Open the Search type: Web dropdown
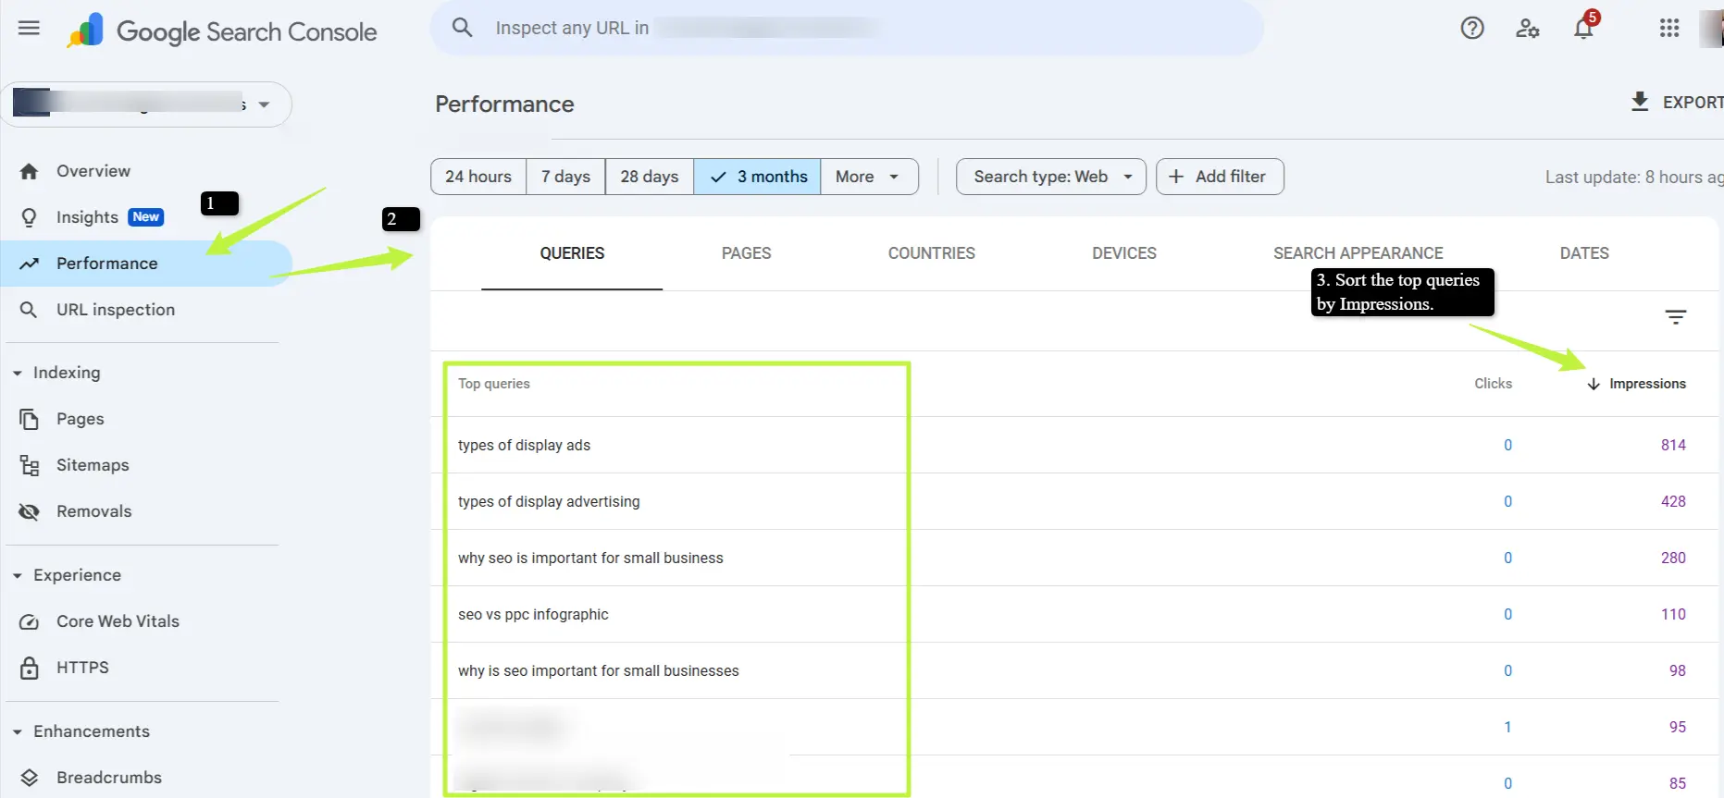 coord(1050,177)
